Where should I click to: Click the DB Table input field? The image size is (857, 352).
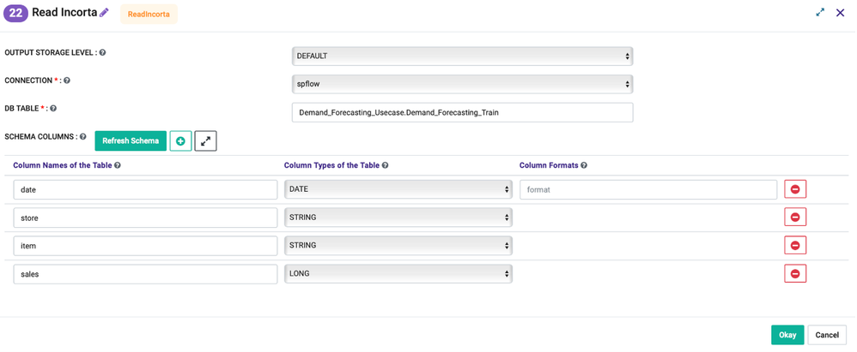point(462,112)
